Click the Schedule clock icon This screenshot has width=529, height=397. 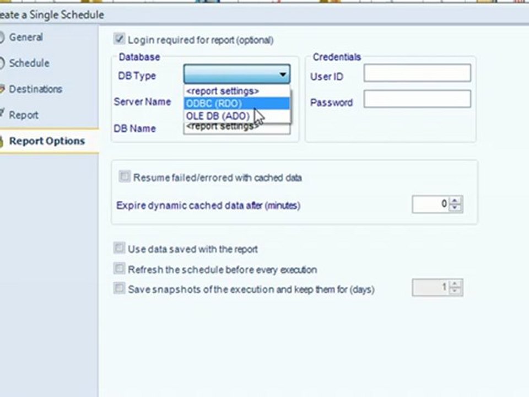click(x=2, y=63)
